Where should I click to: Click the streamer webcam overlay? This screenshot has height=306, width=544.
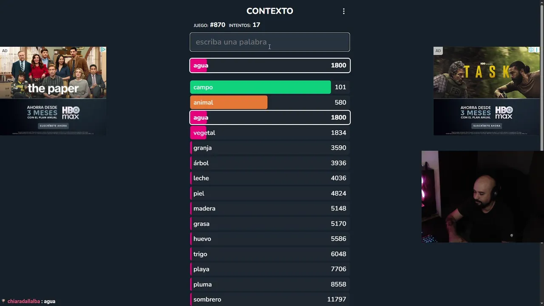(482, 196)
